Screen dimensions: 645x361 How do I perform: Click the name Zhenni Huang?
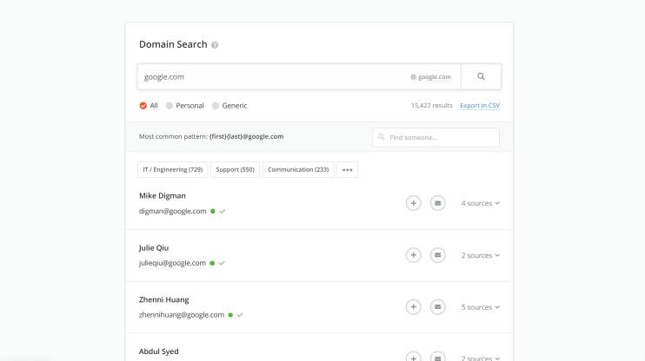point(163,299)
